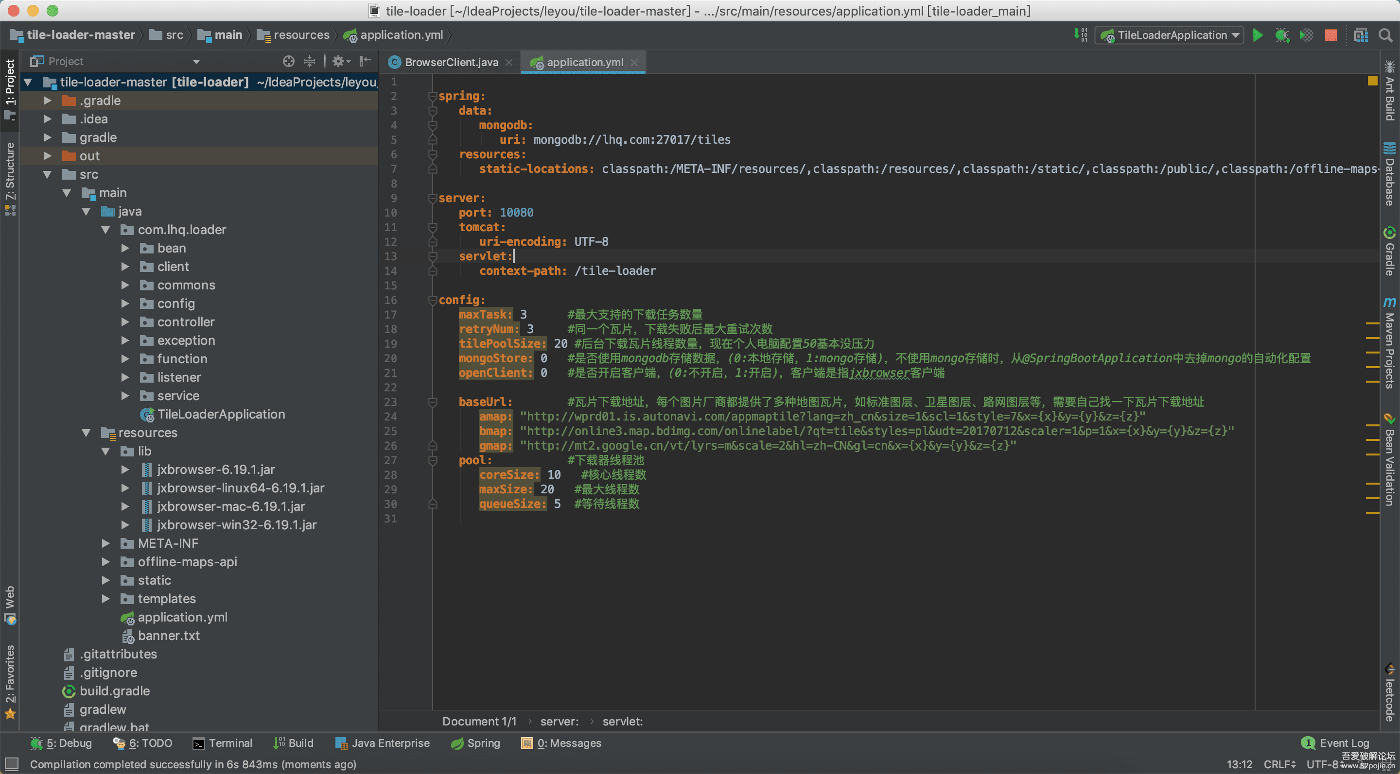Click the collapse all icon in Project
Image resolution: width=1400 pixels, height=774 pixels.
[309, 61]
